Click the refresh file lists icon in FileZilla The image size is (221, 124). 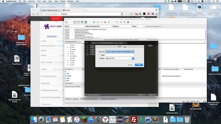pyautogui.click(x=94, y=22)
